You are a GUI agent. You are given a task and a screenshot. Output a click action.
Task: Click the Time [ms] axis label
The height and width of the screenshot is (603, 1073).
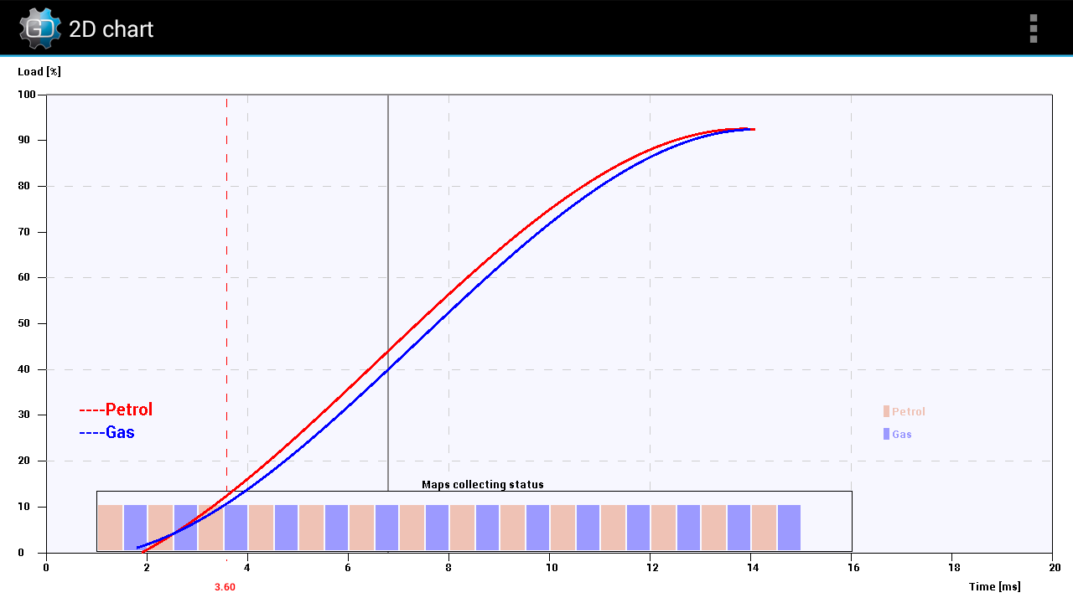[x=995, y=586]
